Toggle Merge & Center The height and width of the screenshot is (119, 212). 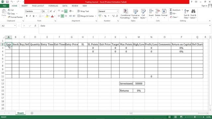click(86, 16)
